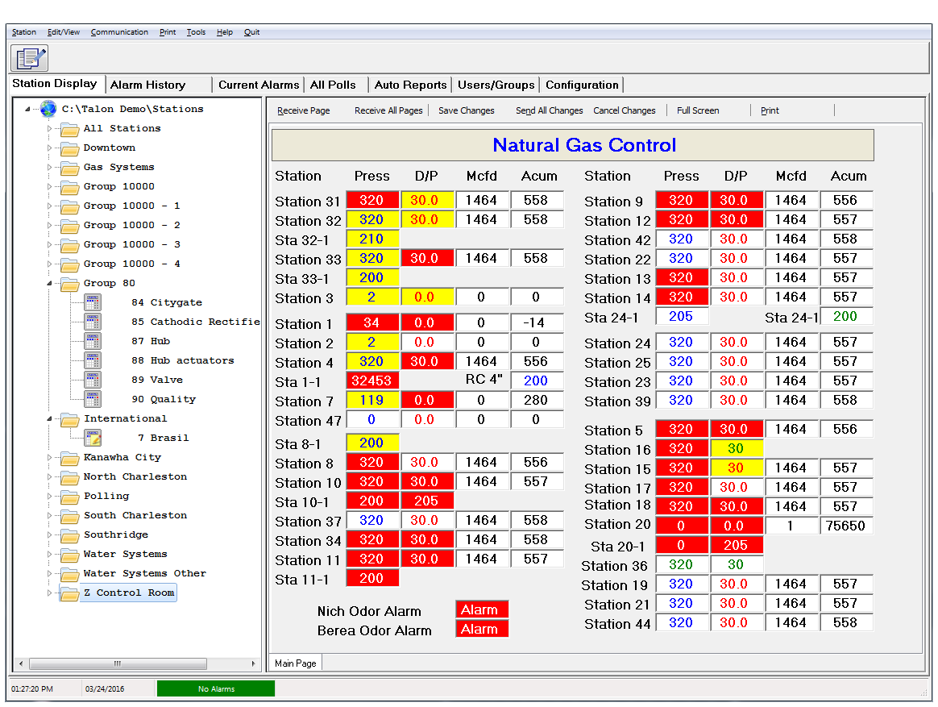Click Save Changes in the page toolbar
The image size is (938, 707).
[466, 110]
